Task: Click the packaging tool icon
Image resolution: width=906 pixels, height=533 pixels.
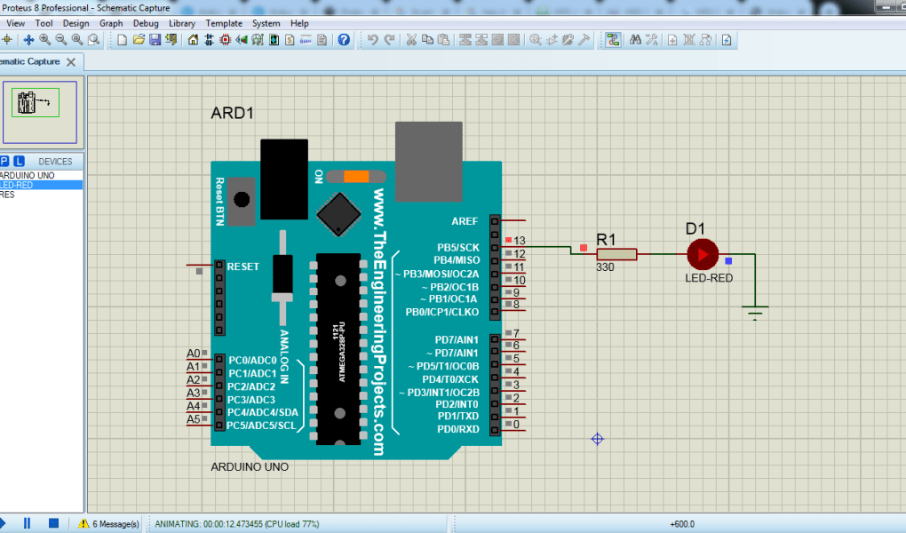Action: click(x=568, y=40)
